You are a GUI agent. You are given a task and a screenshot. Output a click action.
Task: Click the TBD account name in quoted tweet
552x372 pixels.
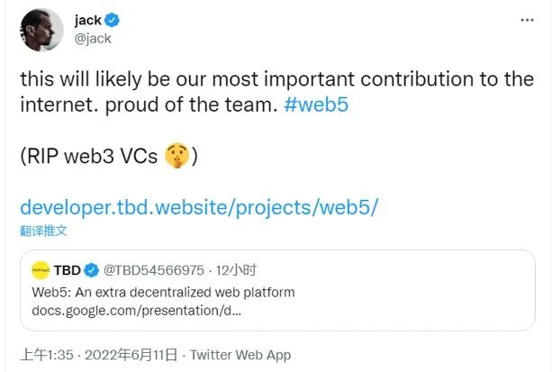pyautogui.click(x=68, y=270)
